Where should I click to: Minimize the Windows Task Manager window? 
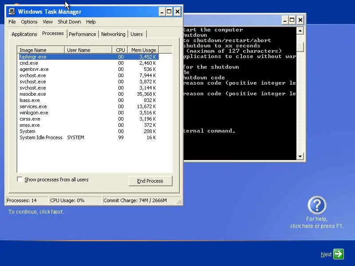[162, 12]
